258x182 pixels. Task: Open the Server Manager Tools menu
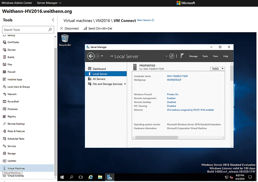click(x=205, y=56)
